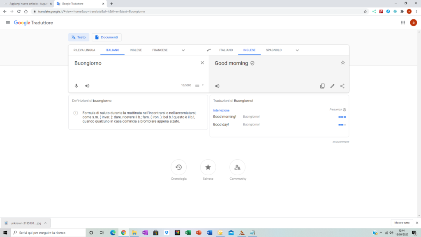Select Italiano as source language
Screen dimensions: 421x237
(x=113, y=50)
